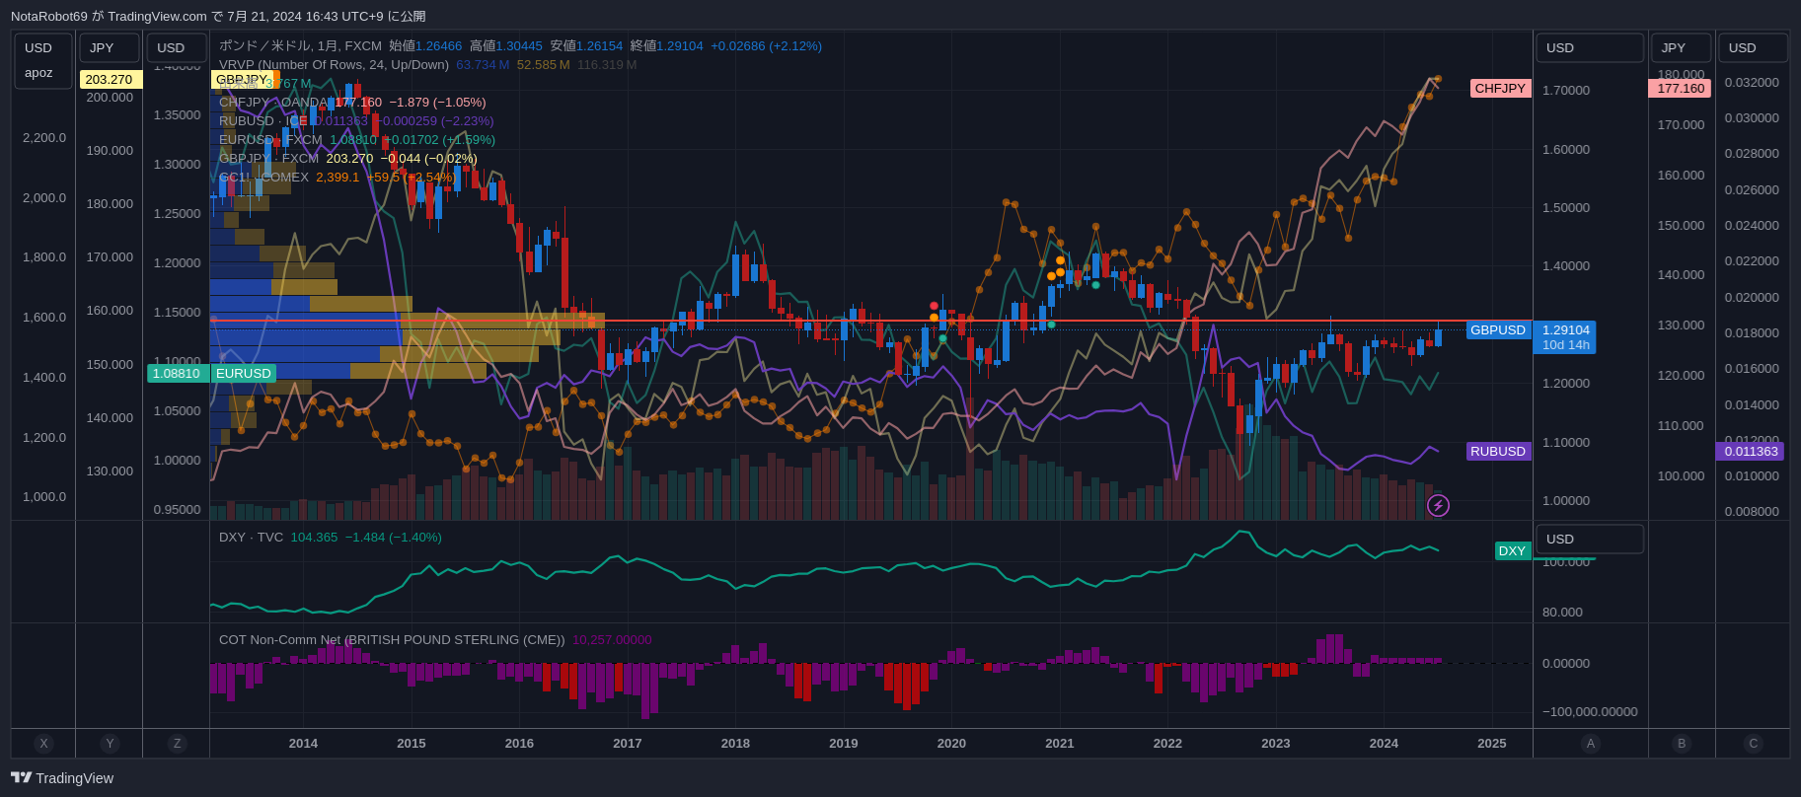Viewport: 1801px width, 797px height.
Task: Open USD currency box above 0.032000 scale
Action: (1754, 48)
